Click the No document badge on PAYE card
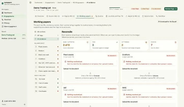 tap(171, 89)
